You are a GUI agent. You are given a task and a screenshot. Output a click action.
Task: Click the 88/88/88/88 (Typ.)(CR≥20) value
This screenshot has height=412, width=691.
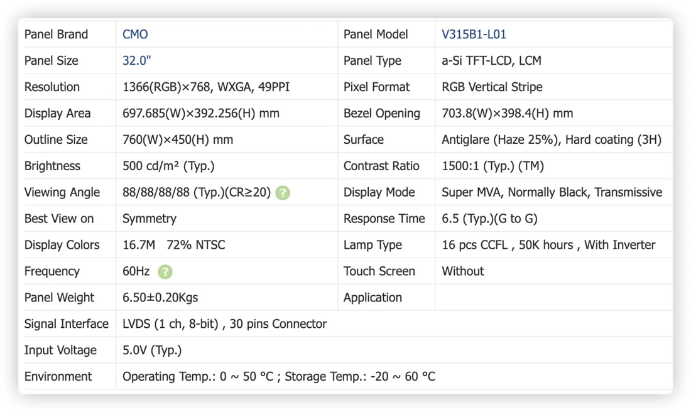coord(197,193)
